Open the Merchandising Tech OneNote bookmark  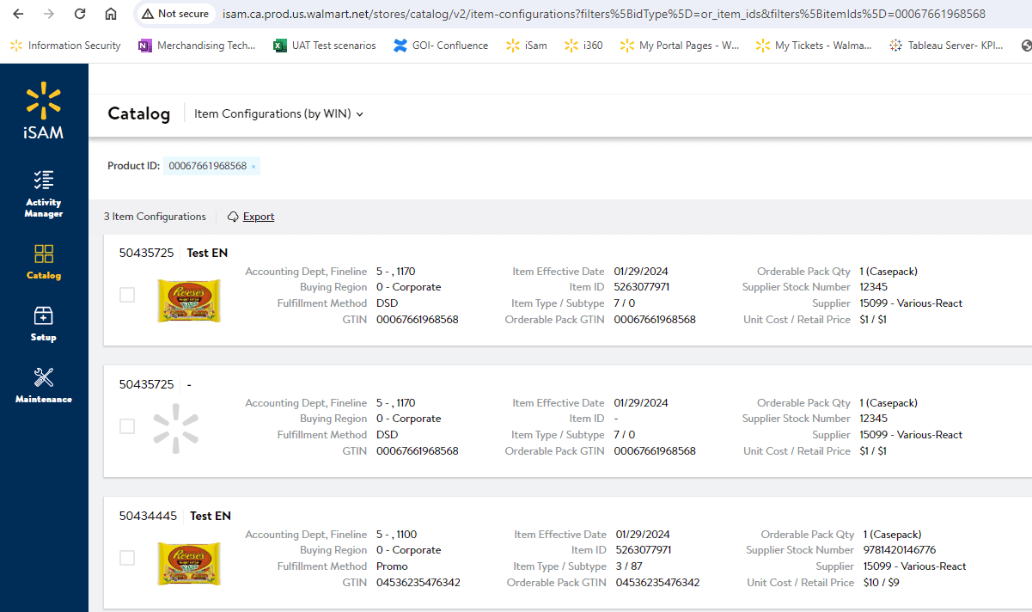[x=197, y=46]
